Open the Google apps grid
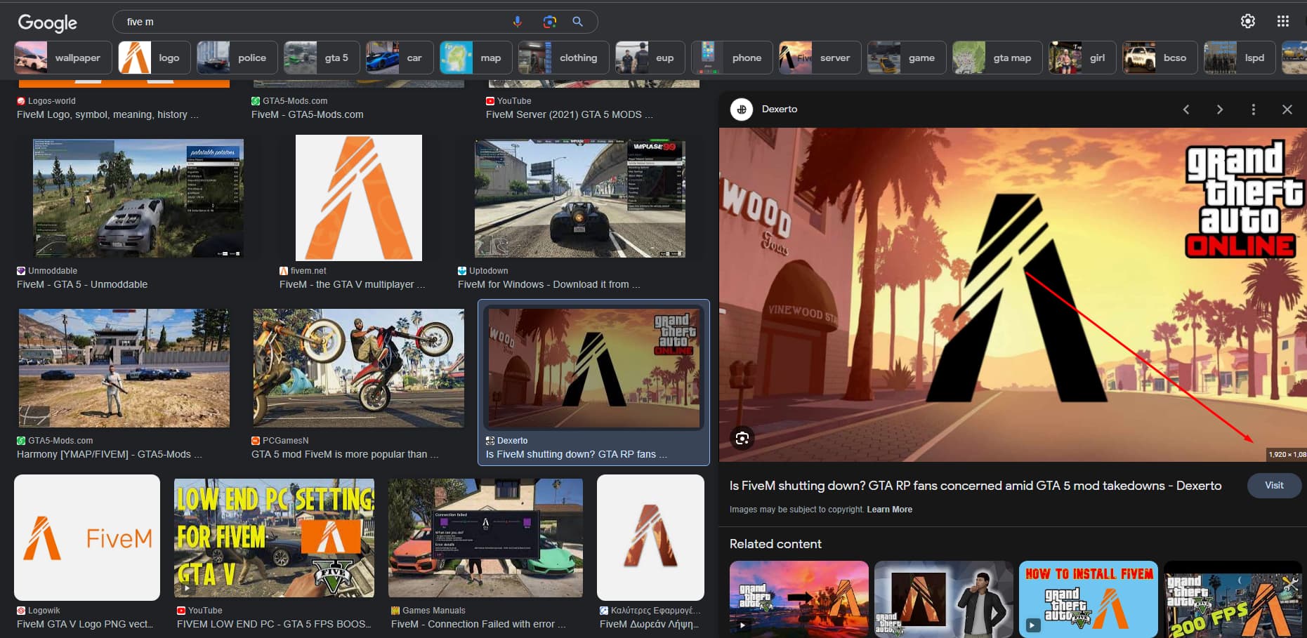The height and width of the screenshot is (638, 1307). point(1282,21)
